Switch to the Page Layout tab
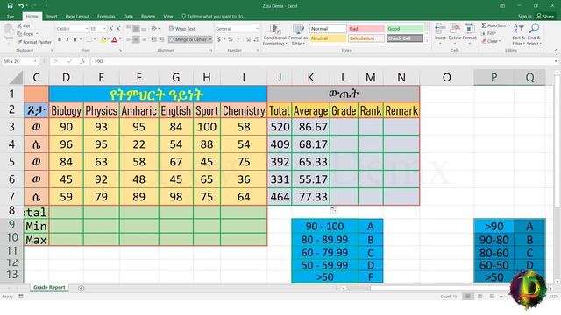The image size is (561, 315). point(77,17)
